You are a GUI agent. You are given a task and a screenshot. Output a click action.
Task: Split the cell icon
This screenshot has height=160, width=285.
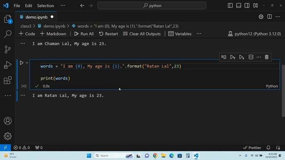251,57
